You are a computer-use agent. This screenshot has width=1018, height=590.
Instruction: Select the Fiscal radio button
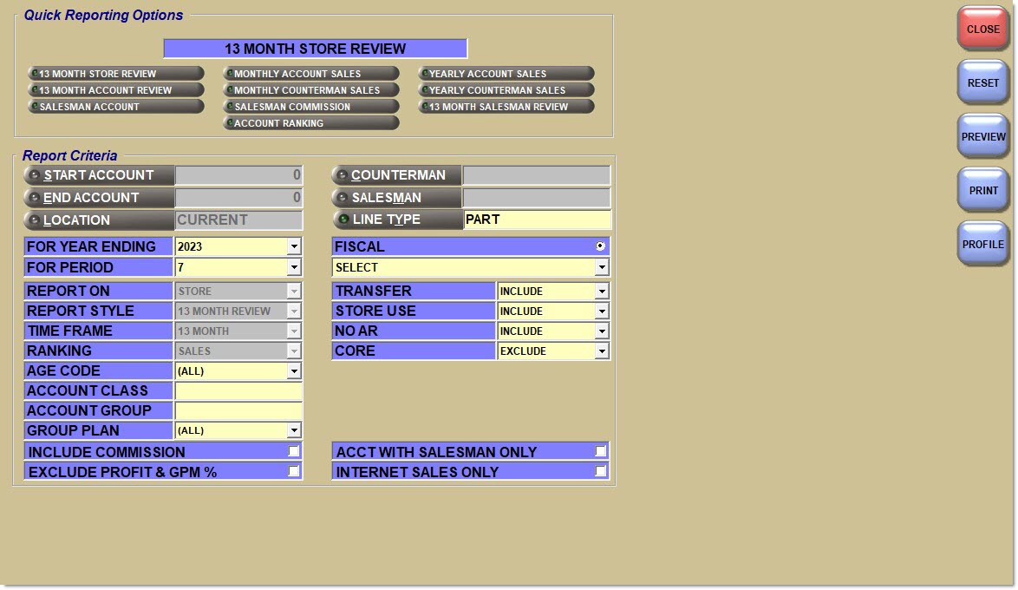point(600,246)
